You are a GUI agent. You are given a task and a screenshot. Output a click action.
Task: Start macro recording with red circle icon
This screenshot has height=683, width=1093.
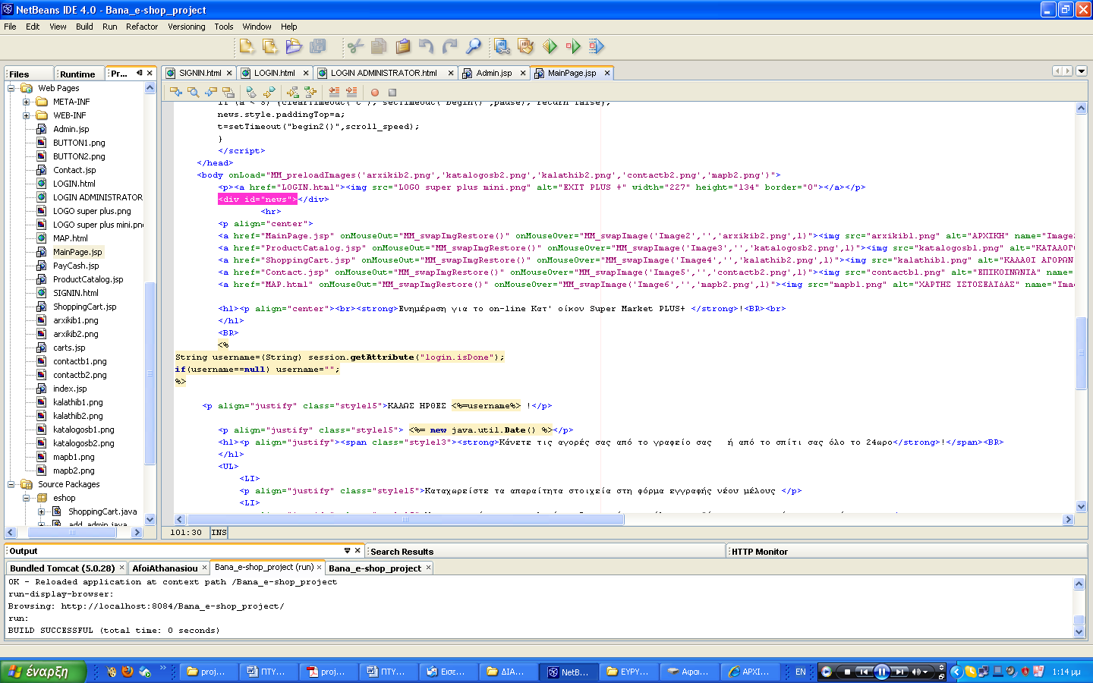point(375,93)
